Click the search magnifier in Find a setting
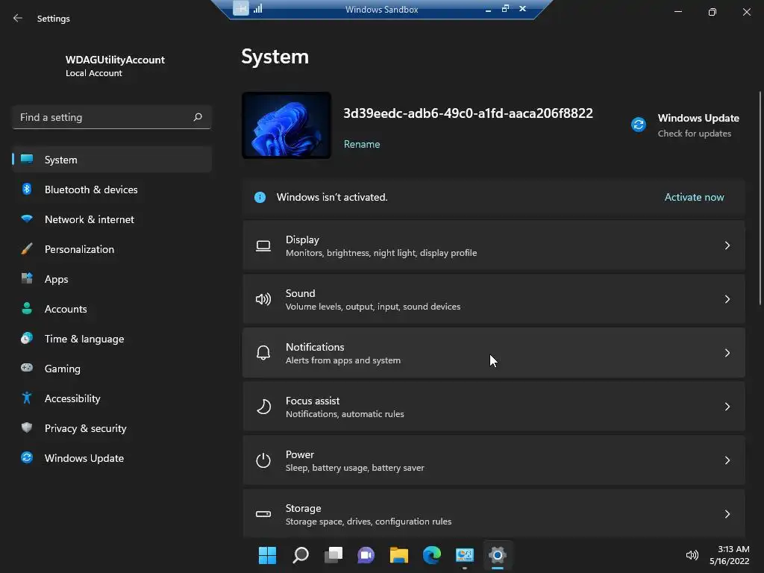764x573 pixels. 197,117
